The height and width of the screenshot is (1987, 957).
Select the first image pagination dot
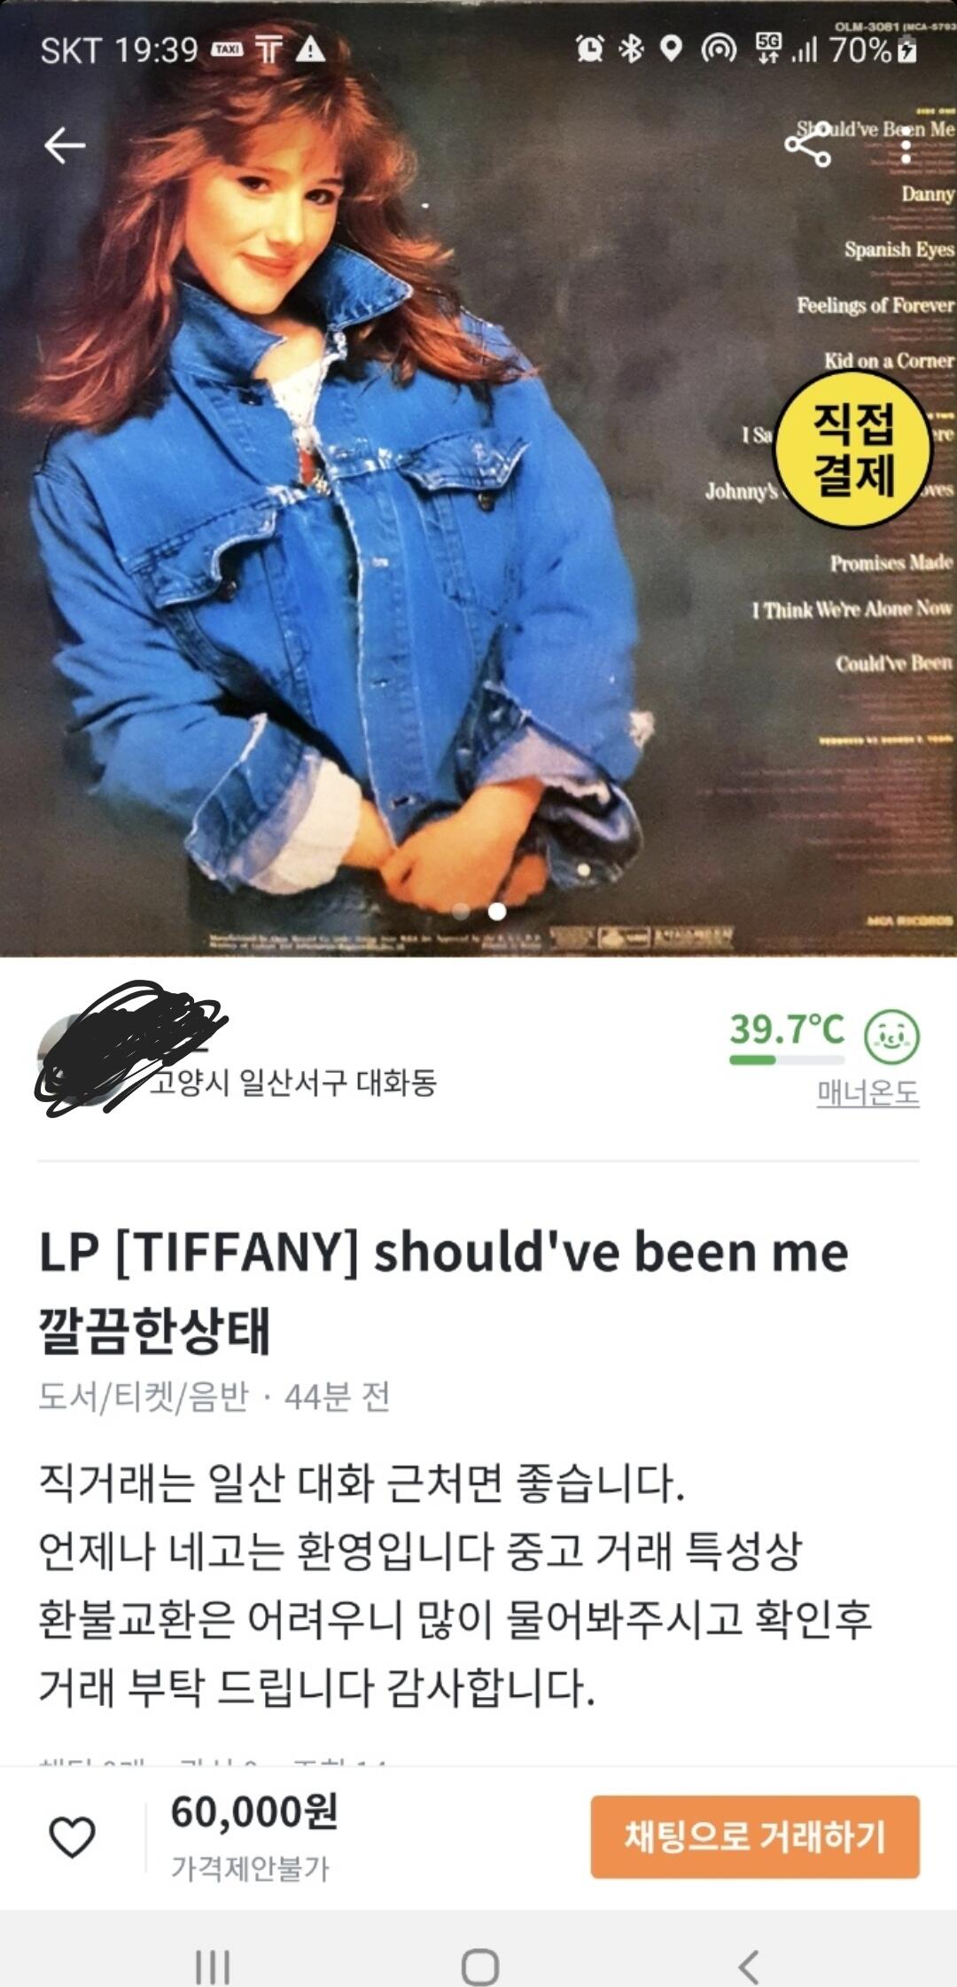click(461, 911)
